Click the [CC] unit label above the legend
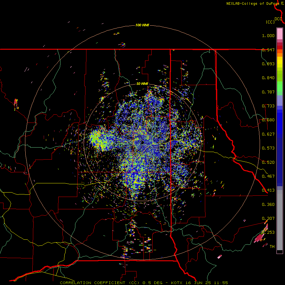 pyautogui.click(x=270, y=22)
